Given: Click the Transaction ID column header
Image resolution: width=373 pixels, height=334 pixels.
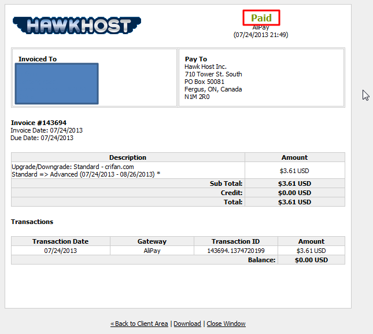Looking at the screenshot, I should tap(236, 241).
